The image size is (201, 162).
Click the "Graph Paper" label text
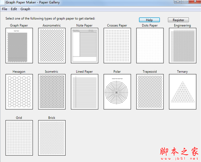point(19,25)
